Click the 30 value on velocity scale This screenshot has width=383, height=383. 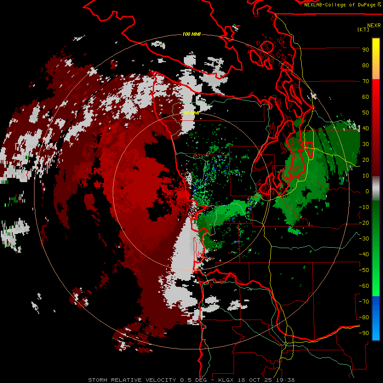coord(366,144)
